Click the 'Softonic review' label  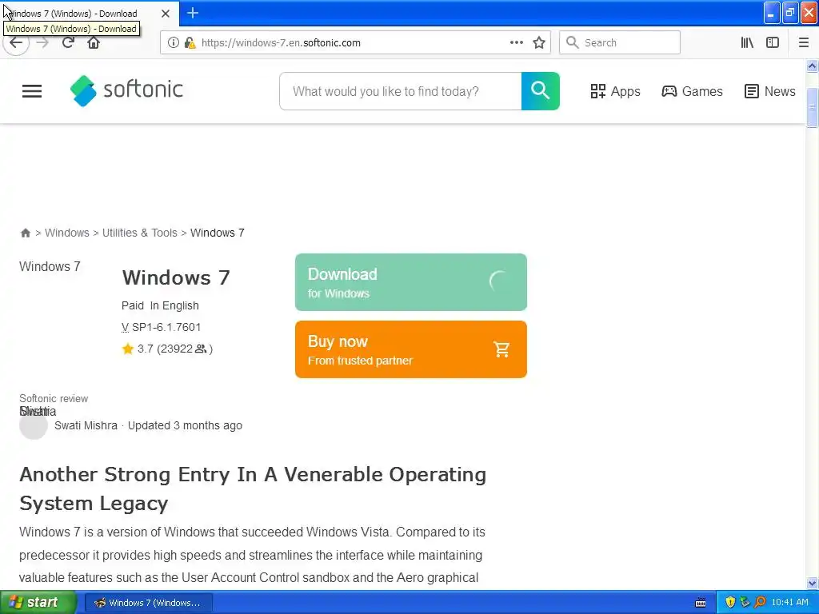coord(54,399)
